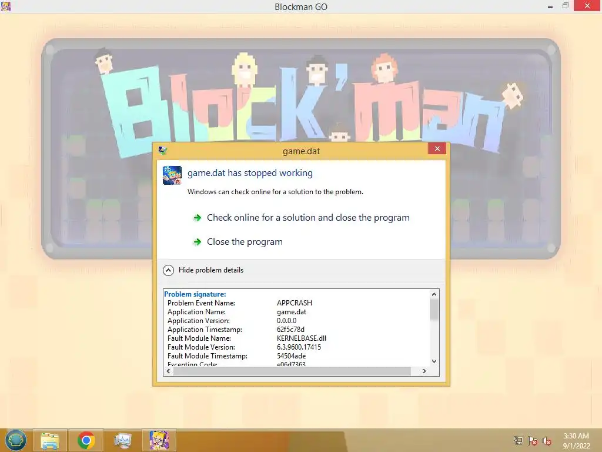Click the Problem Event Name label

click(x=201, y=303)
